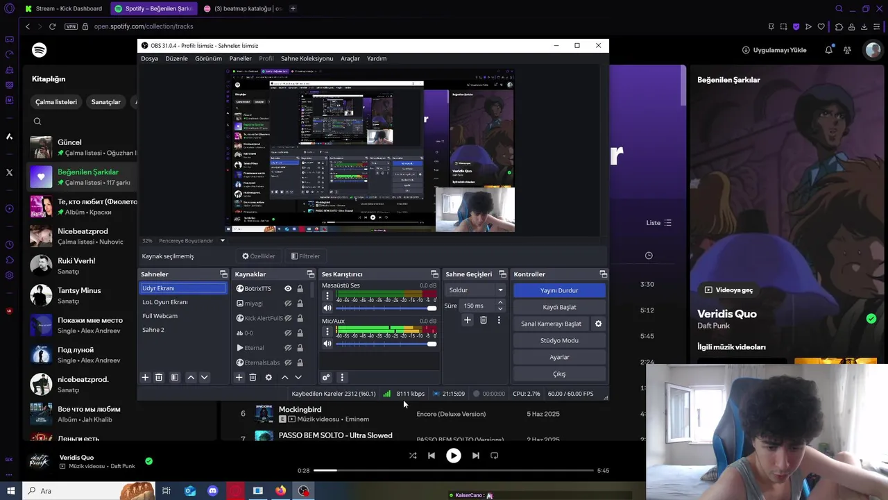
Task: Go to Spotify home via logo
Action: [x=40, y=50]
